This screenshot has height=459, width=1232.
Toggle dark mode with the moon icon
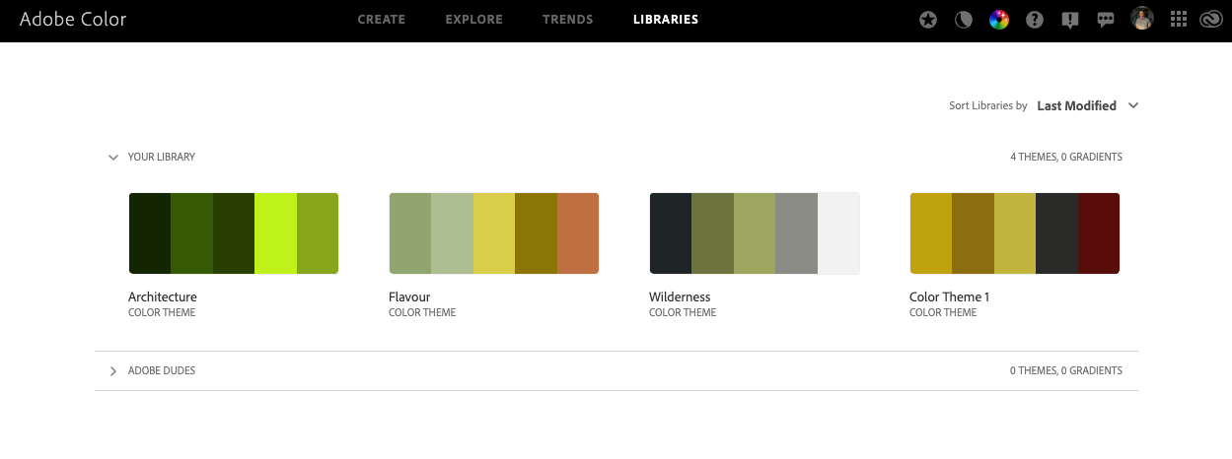click(x=964, y=20)
